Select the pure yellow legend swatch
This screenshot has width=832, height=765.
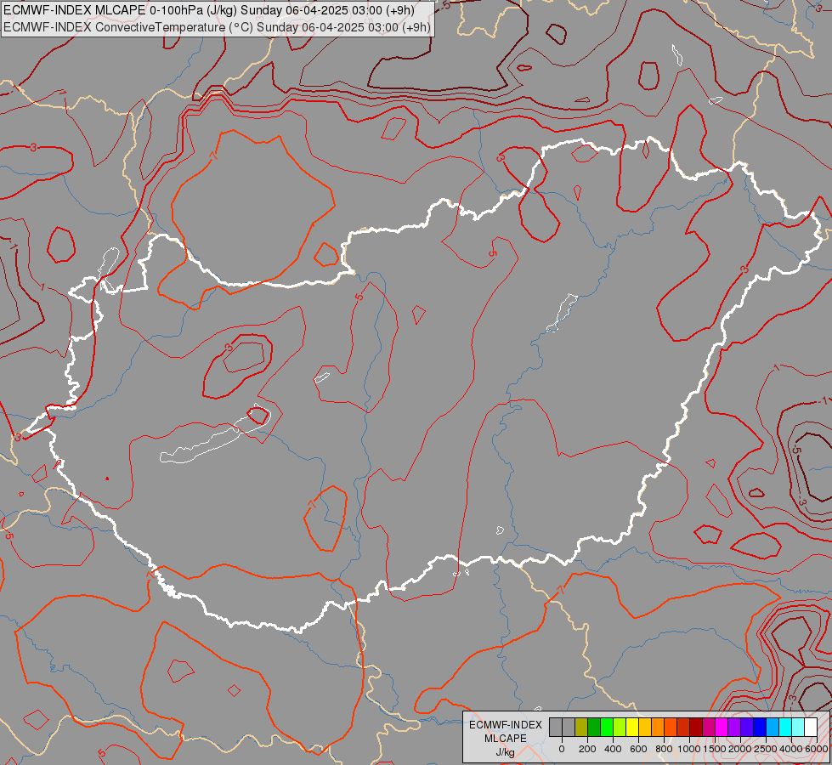point(632,728)
